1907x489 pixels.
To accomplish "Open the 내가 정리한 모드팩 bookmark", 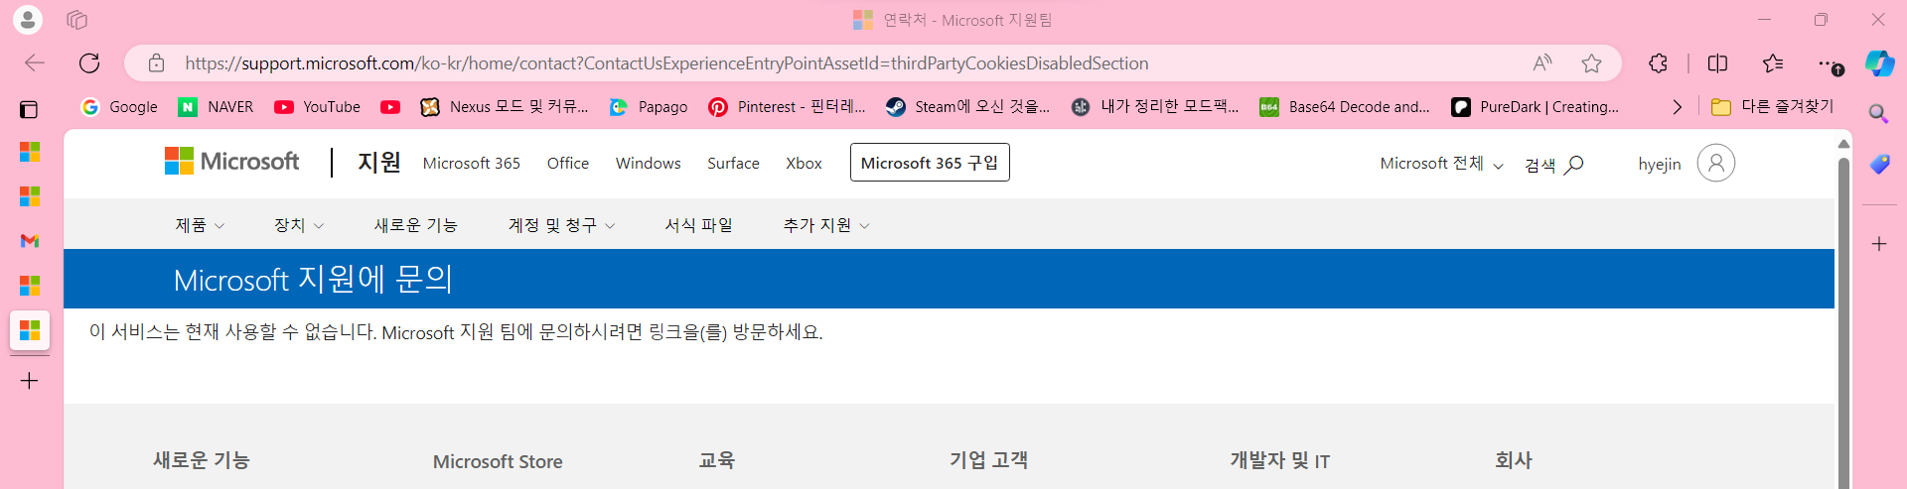I will point(1155,107).
